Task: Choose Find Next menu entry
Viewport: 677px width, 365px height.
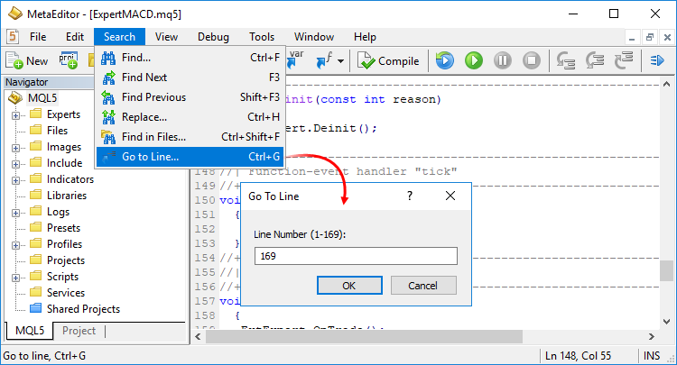Action: pyautogui.click(x=190, y=78)
